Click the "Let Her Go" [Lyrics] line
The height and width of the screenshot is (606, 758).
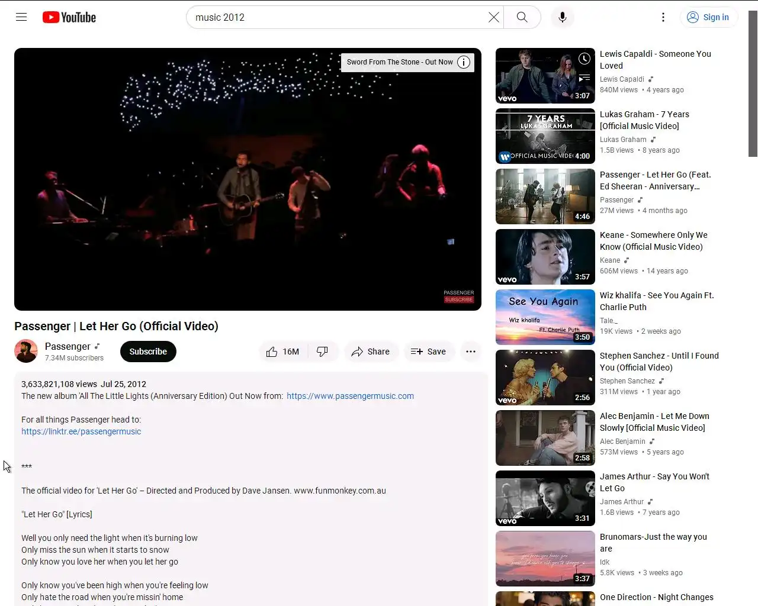point(57,514)
